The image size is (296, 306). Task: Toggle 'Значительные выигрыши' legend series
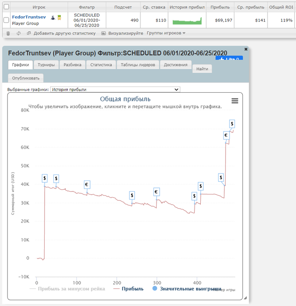187,289
